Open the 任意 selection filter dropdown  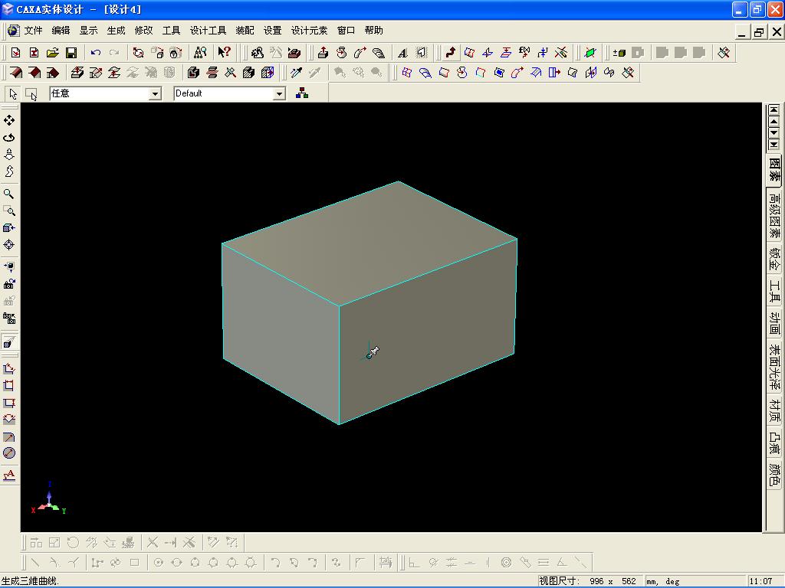pyautogui.click(x=156, y=93)
